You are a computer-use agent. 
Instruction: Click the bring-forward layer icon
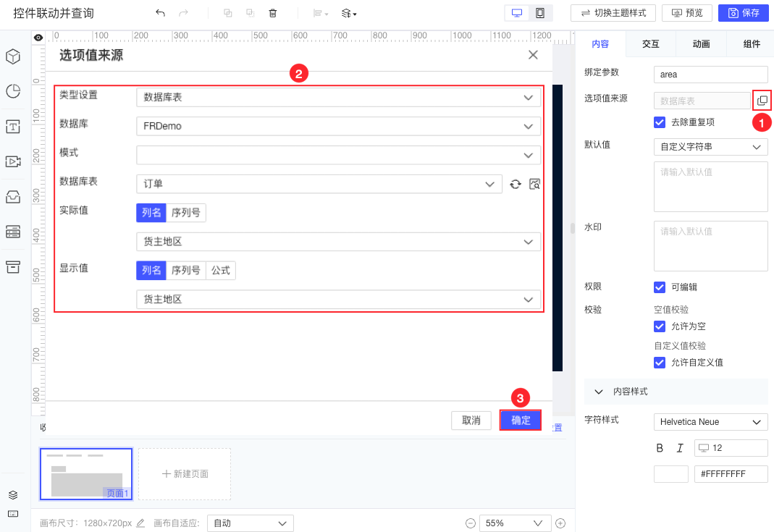[x=227, y=13]
